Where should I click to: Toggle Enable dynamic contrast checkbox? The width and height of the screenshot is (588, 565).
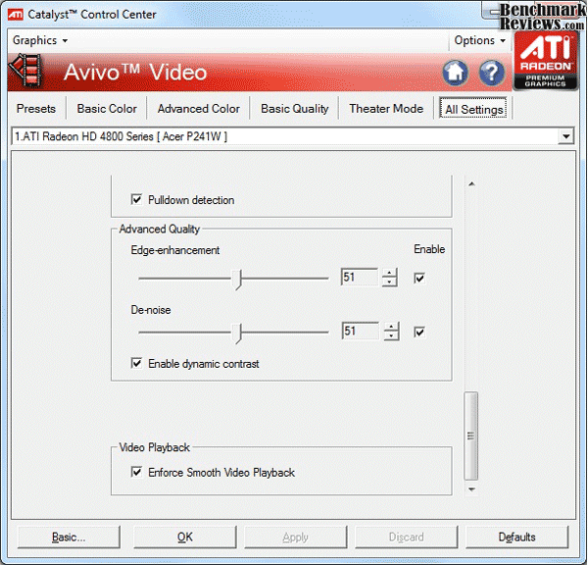136,363
